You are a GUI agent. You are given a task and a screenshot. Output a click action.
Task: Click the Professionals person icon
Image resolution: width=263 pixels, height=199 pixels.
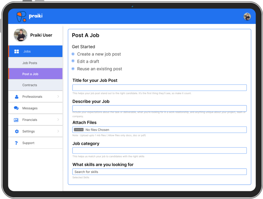16,97
